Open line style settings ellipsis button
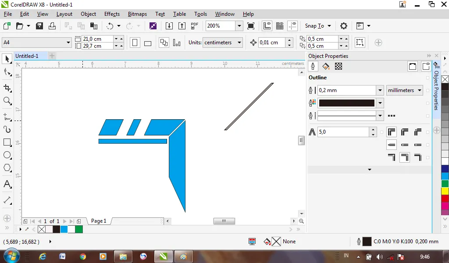 [392, 116]
